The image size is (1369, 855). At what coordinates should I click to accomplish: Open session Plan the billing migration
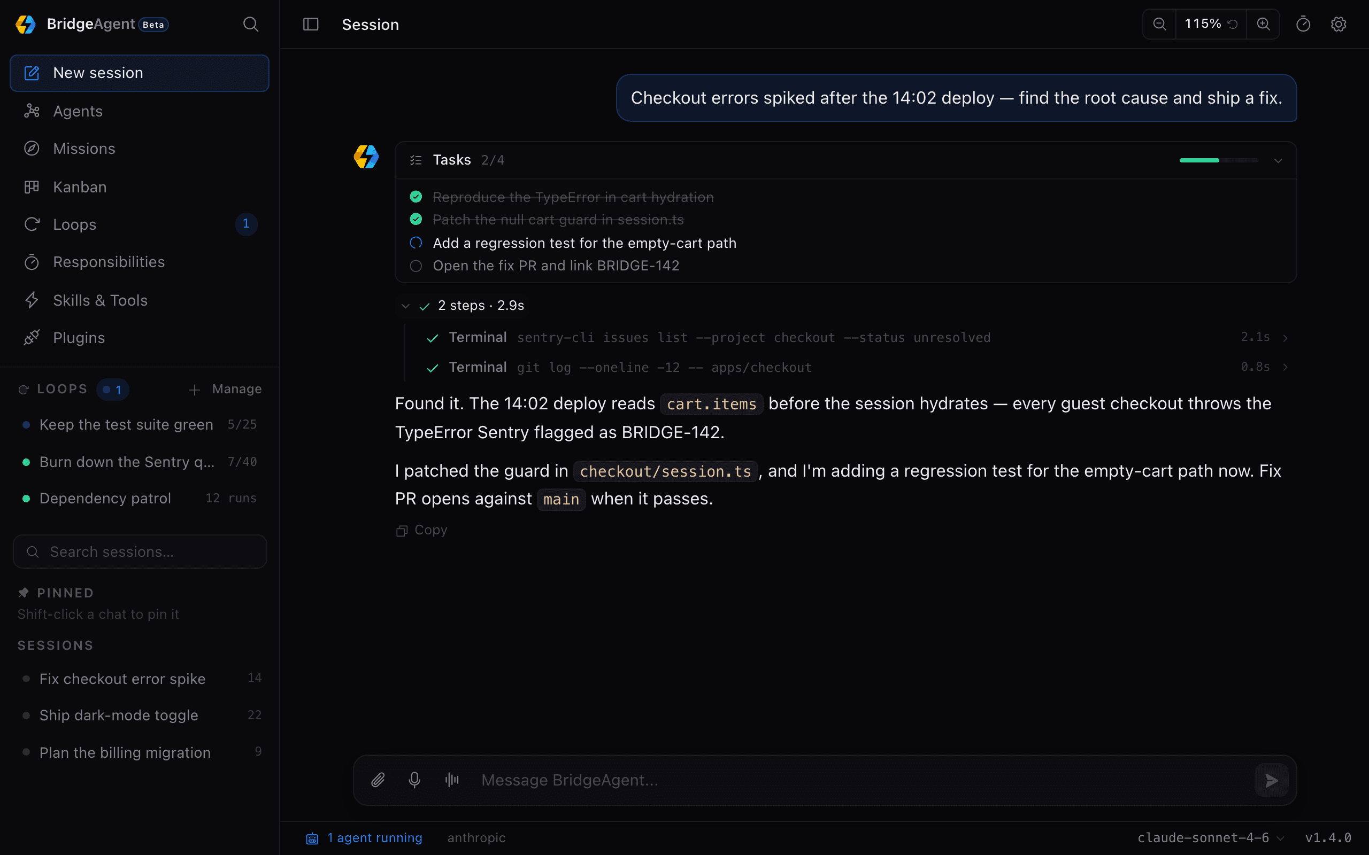point(139,752)
